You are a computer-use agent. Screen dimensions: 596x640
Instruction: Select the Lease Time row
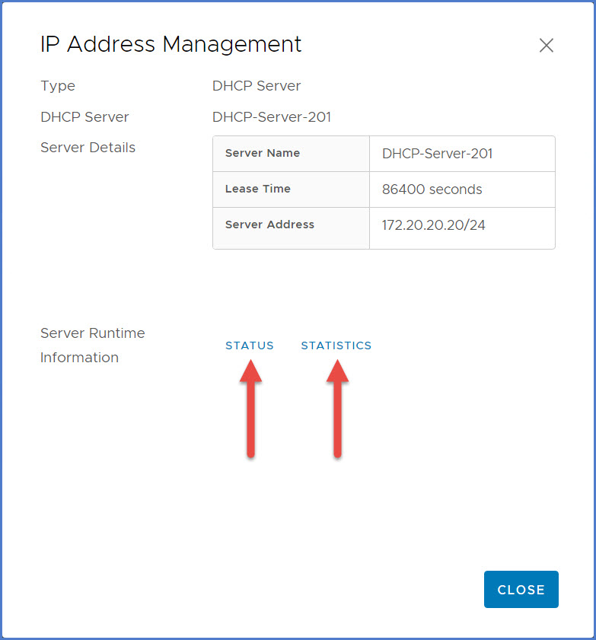291,189
